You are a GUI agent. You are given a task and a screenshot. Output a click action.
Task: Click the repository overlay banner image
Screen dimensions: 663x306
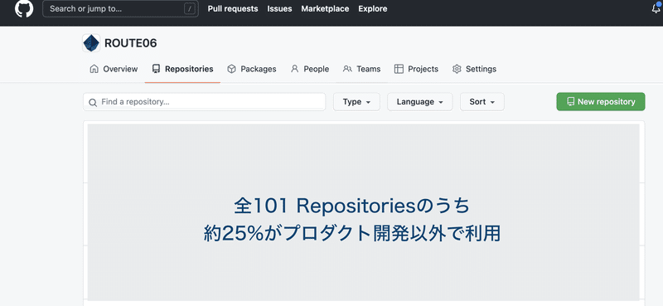click(x=363, y=212)
